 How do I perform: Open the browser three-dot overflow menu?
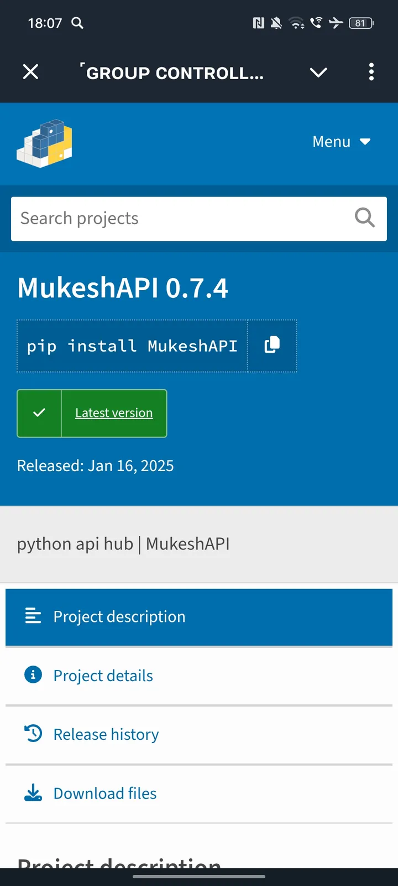pos(371,72)
